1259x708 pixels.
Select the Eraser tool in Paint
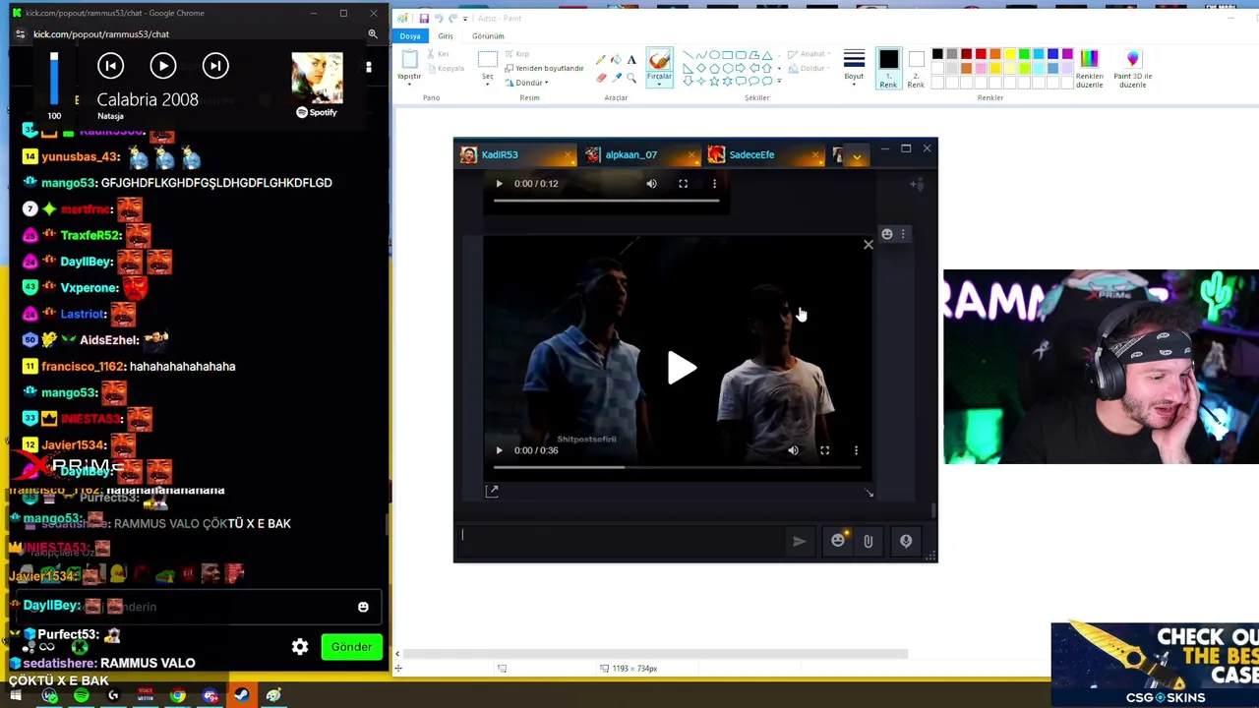pyautogui.click(x=601, y=76)
